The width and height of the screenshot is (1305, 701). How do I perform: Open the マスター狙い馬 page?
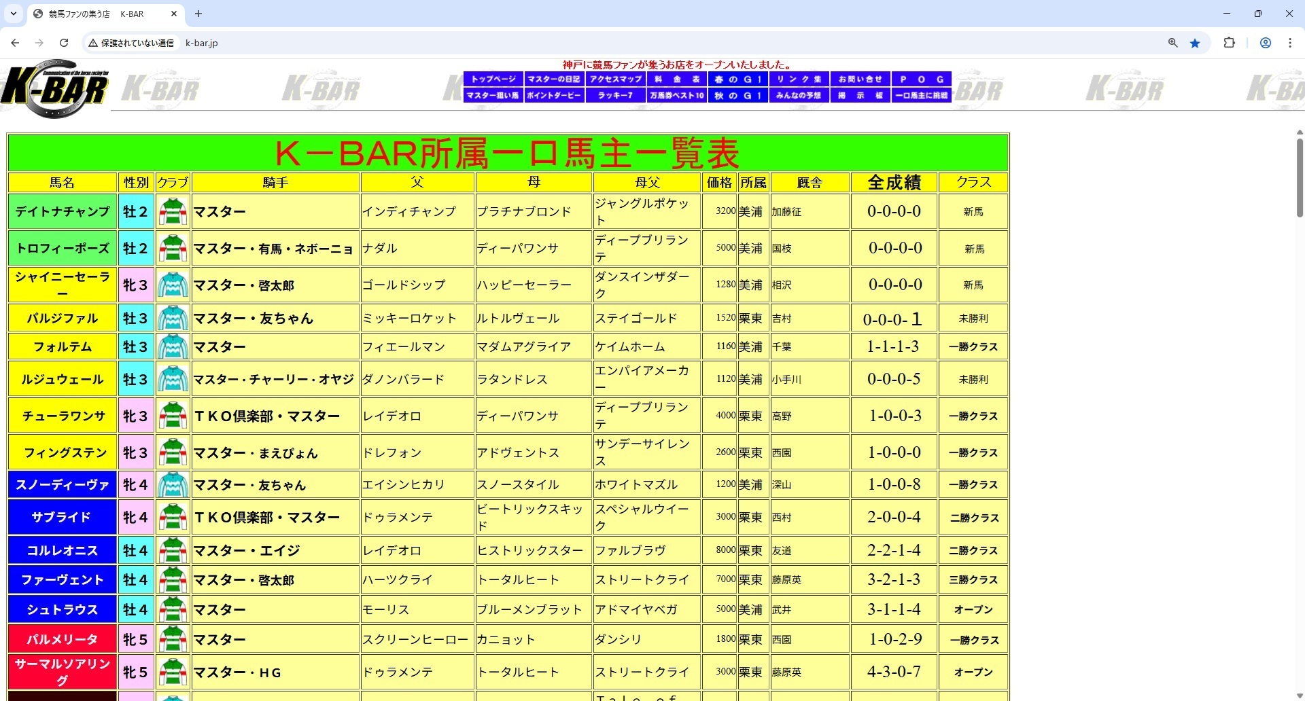493,96
